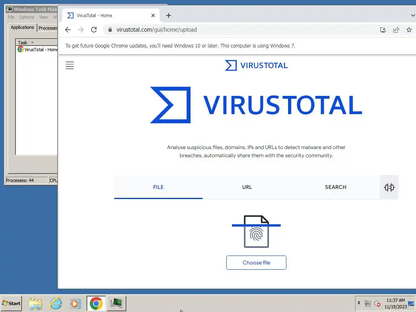Image resolution: width=416 pixels, height=312 pixels.
Task: Click the network tray icon
Action: click(x=367, y=303)
